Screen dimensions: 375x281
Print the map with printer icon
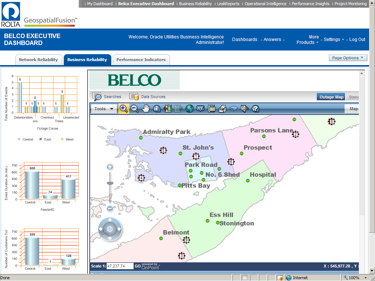(222, 109)
